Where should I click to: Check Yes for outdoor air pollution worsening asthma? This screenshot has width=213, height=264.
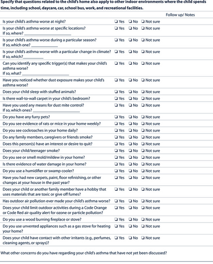pyautogui.click(x=116, y=201)
